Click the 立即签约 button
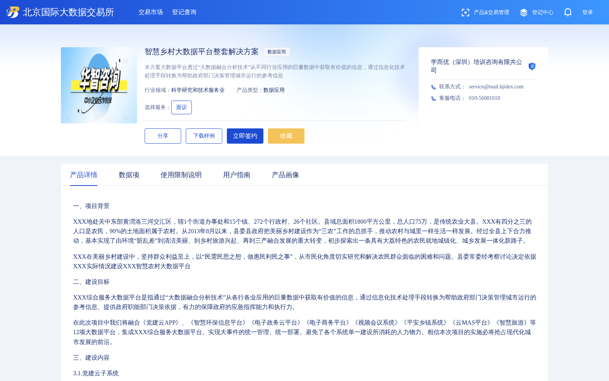The width and height of the screenshot is (609, 381). click(x=245, y=136)
